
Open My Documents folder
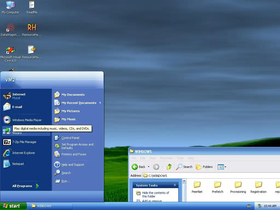(77, 94)
